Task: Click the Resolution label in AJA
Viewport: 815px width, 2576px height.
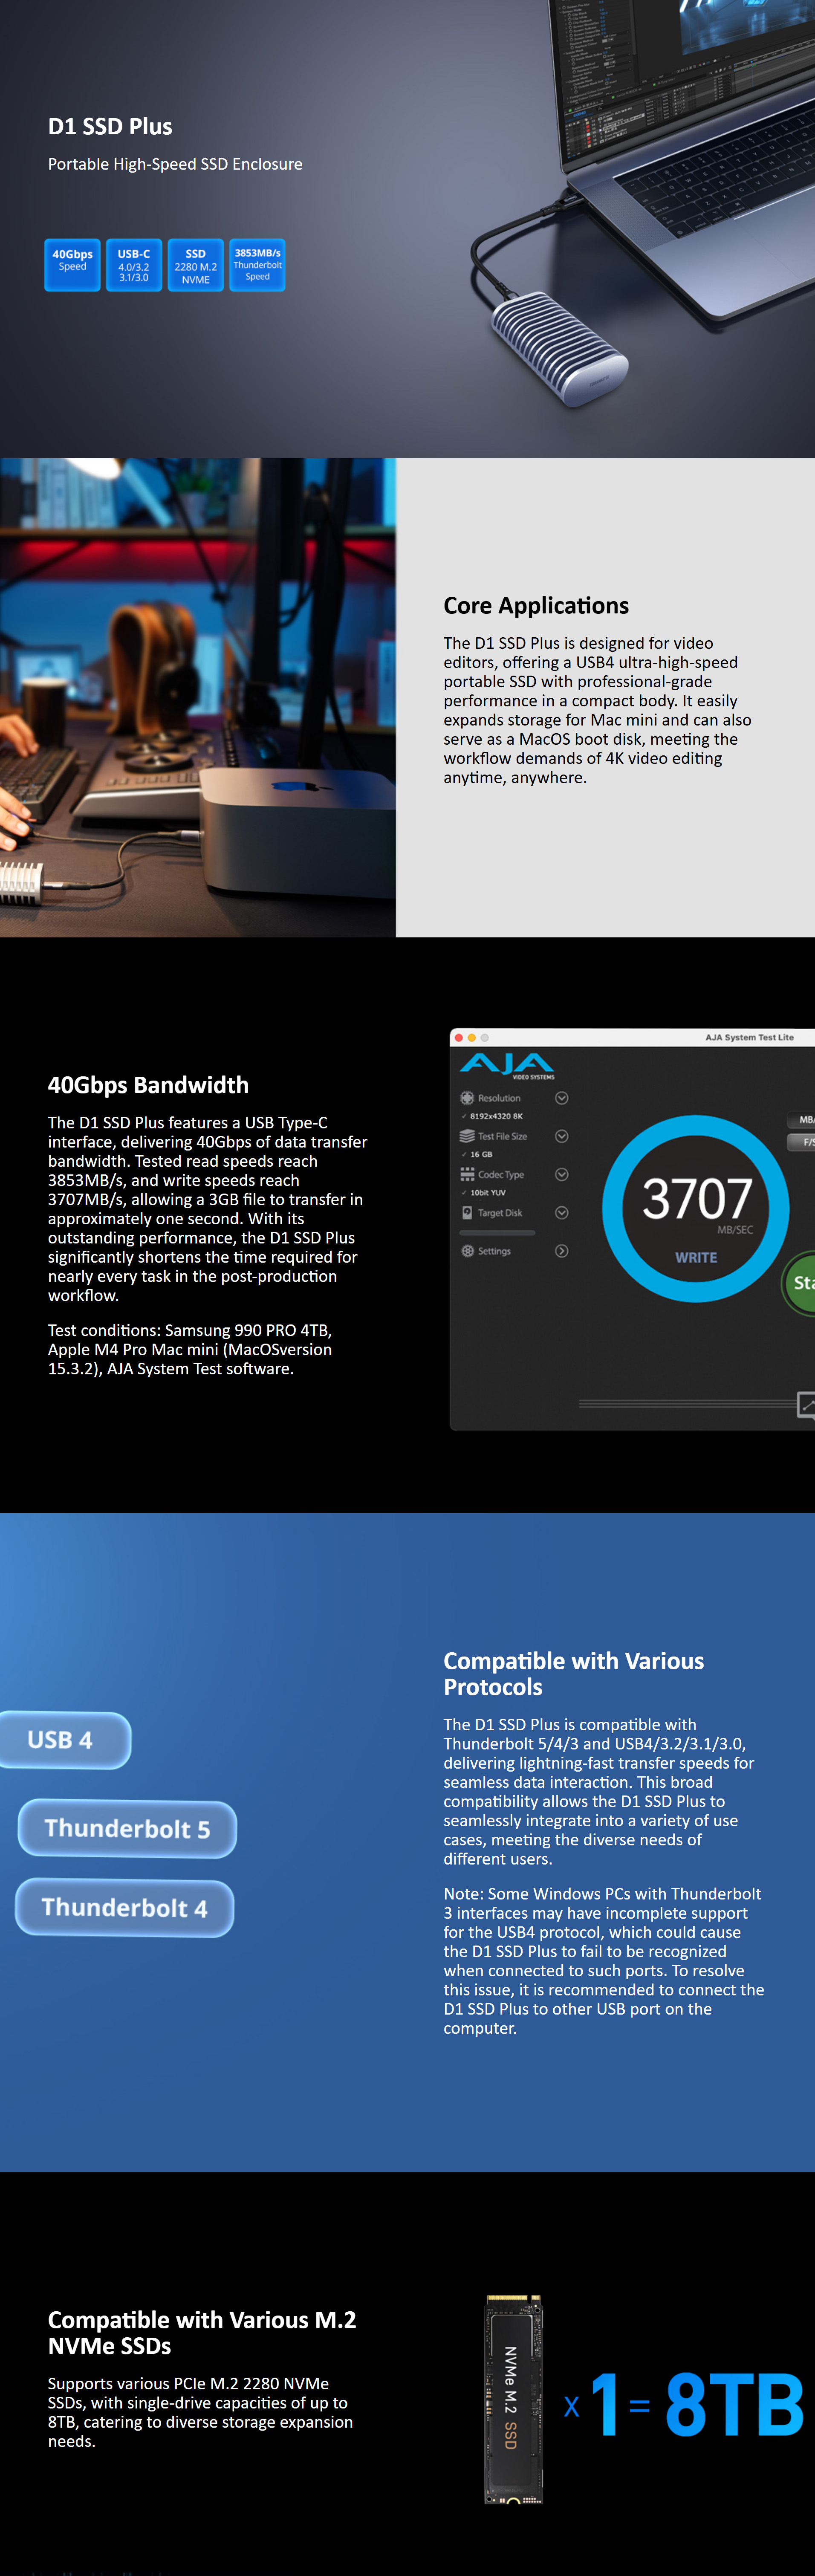Action: [x=499, y=1098]
